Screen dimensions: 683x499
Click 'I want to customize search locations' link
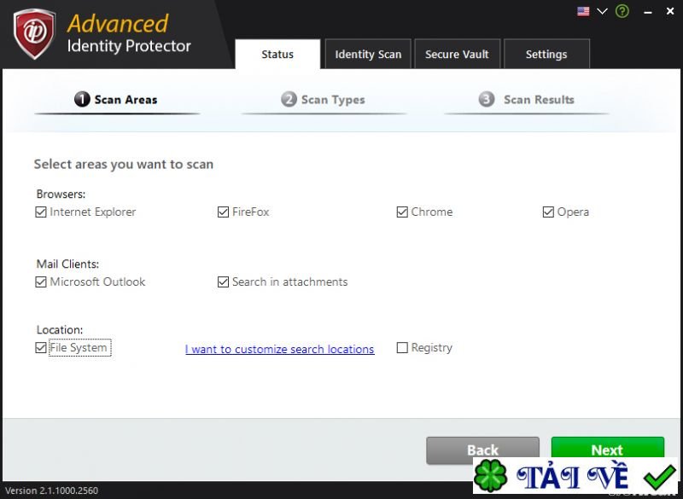click(x=280, y=349)
